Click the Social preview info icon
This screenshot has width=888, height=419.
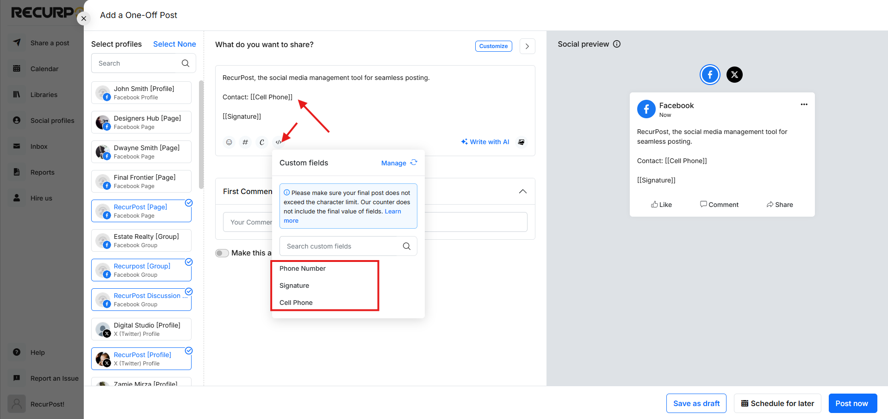click(x=617, y=44)
